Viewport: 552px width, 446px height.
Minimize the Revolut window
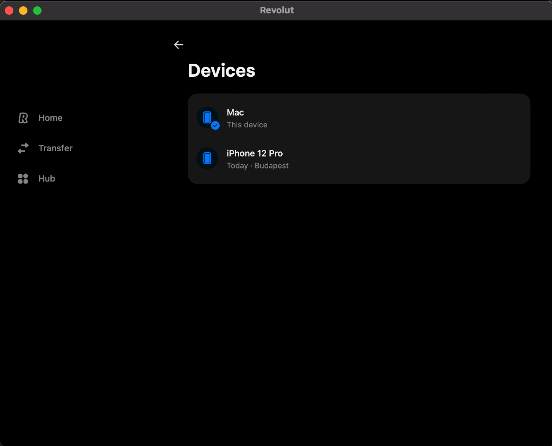(x=23, y=11)
